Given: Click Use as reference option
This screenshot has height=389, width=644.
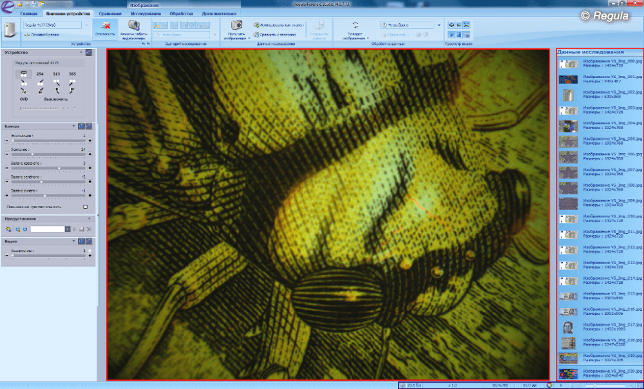Looking at the screenshot, I should click(x=278, y=24).
